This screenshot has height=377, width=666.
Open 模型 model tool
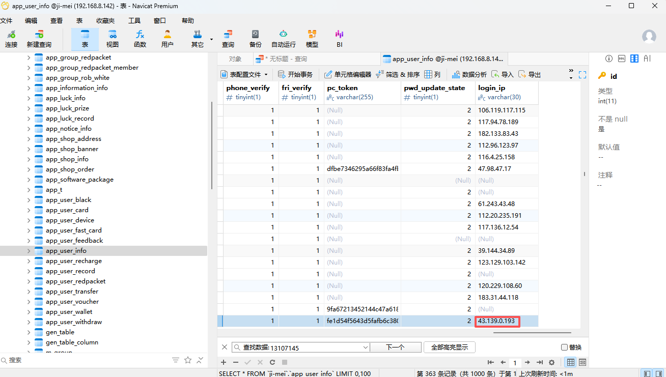coord(312,39)
